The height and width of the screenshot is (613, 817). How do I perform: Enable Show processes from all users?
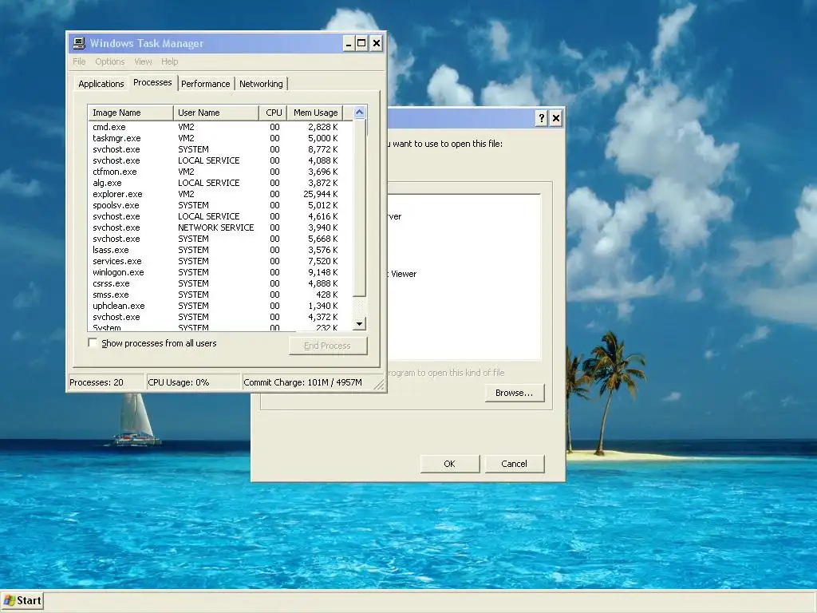93,343
